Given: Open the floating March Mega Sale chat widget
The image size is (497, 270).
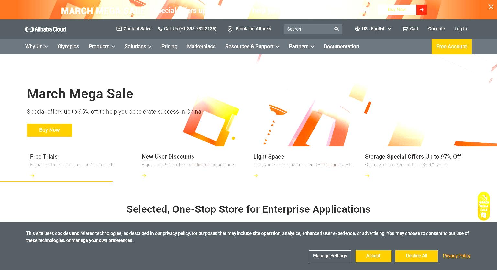Looking at the screenshot, I should [x=484, y=206].
